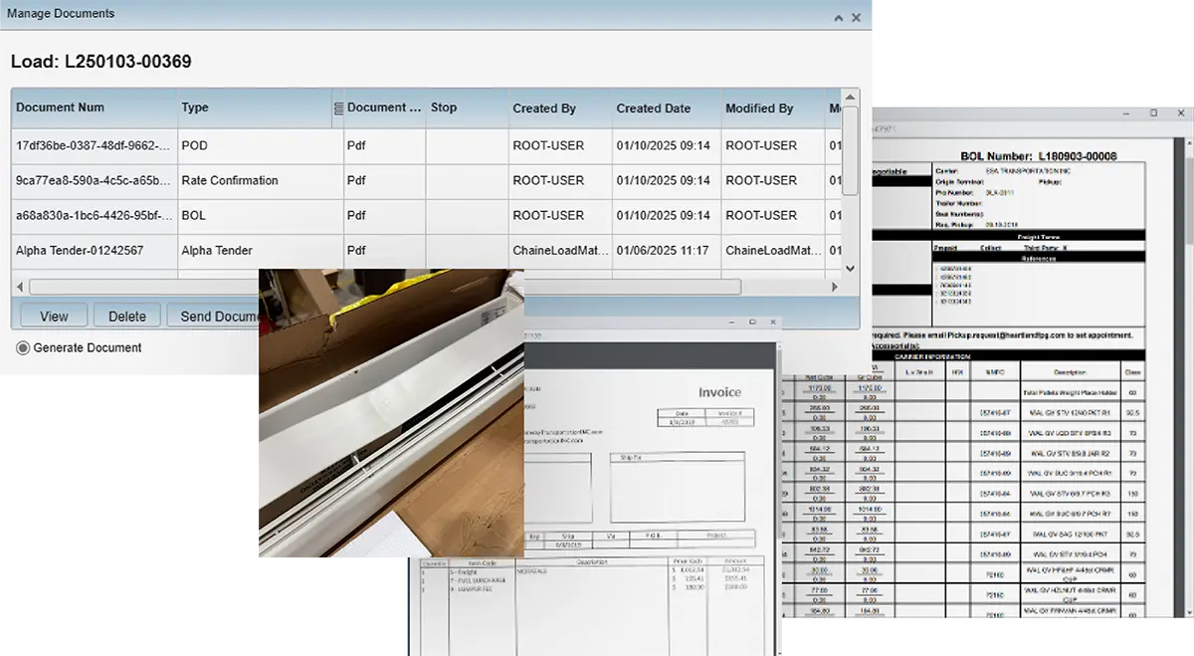The image size is (1194, 656).
Task: Click the vertical scrollbar thumb in the grid
Action: click(850, 149)
